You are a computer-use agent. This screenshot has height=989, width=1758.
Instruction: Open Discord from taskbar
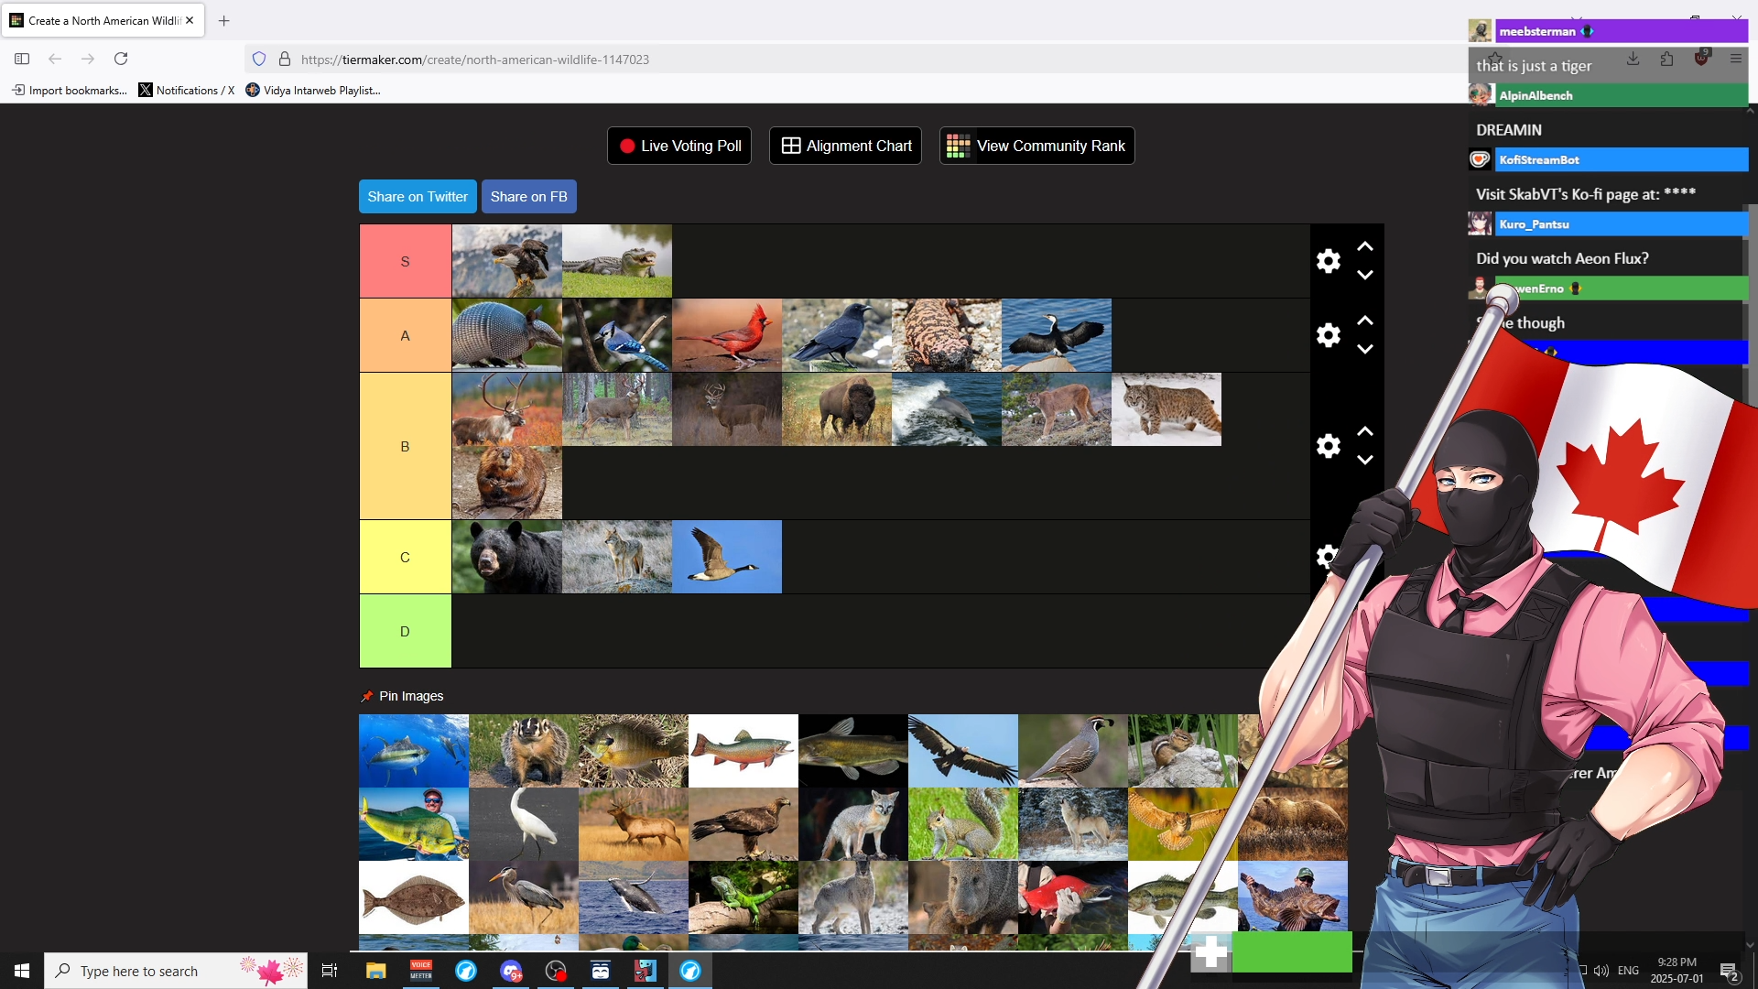coord(511,971)
